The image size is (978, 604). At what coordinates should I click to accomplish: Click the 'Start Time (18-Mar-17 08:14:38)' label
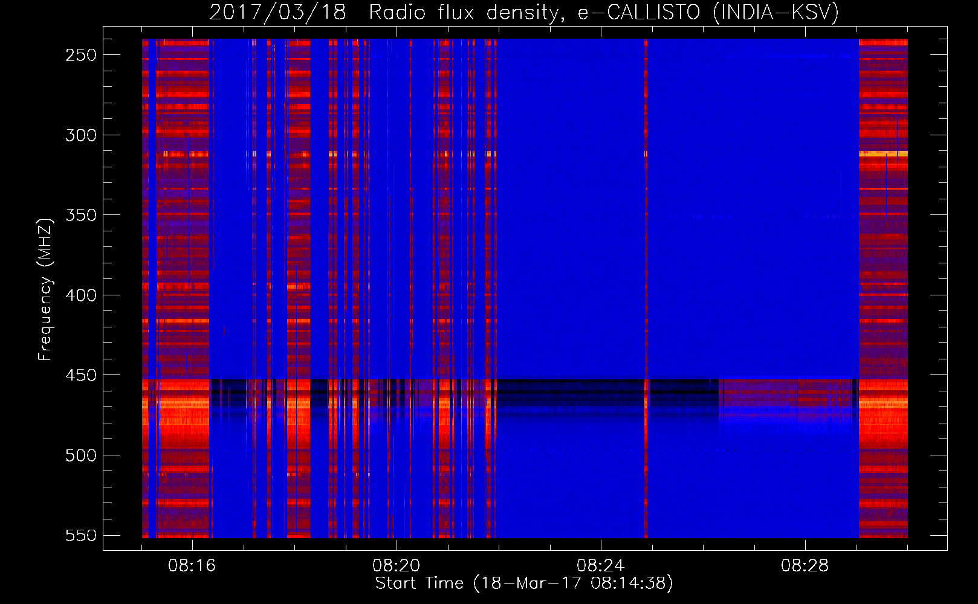(x=524, y=583)
